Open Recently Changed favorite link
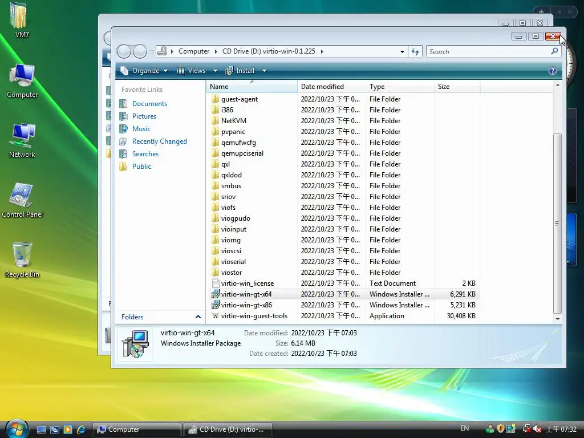The width and height of the screenshot is (584, 438). [x=160, y=141]
